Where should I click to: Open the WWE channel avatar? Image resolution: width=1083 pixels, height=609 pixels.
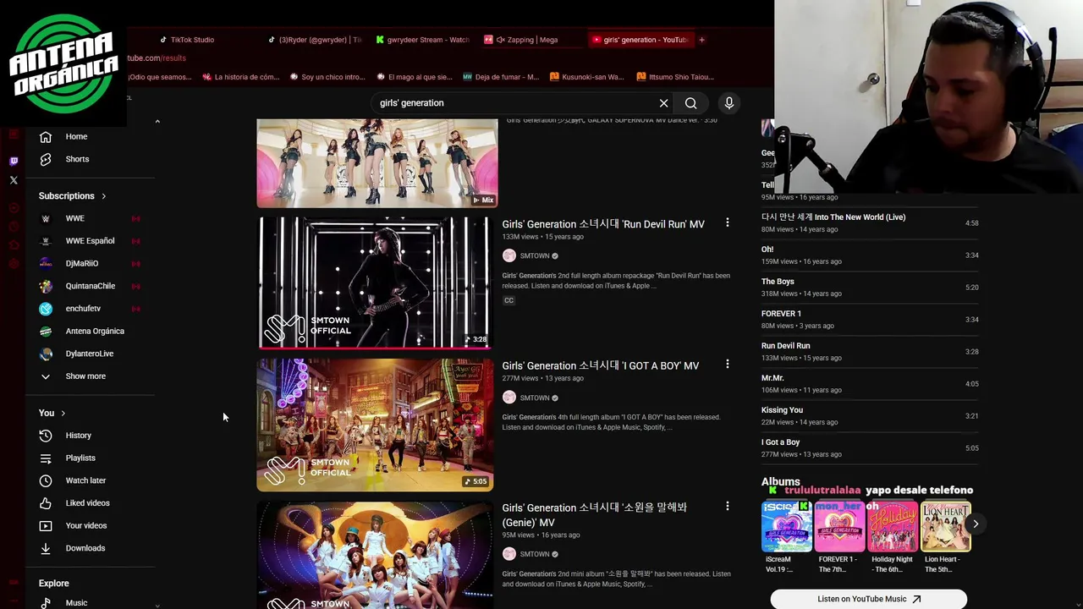(x=46, y=218)
